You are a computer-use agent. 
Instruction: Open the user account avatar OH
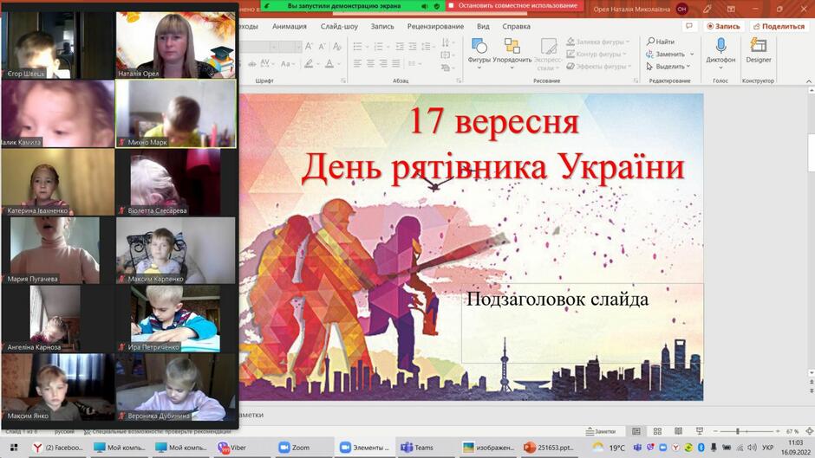(682, 9)
